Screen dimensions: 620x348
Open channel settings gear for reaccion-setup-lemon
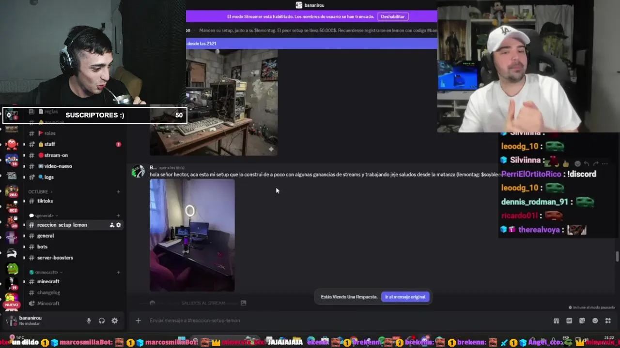tap(119, 225)
